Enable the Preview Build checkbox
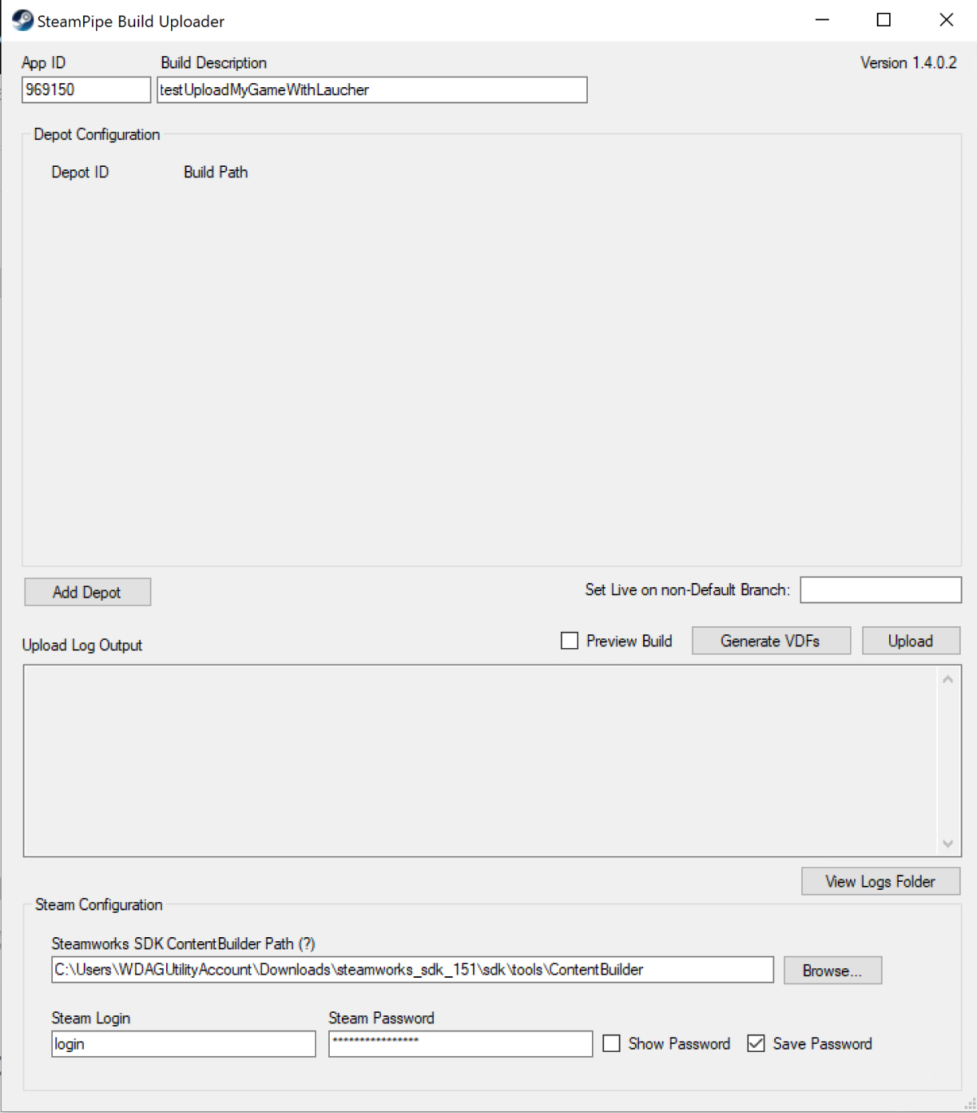 point(570,641)
